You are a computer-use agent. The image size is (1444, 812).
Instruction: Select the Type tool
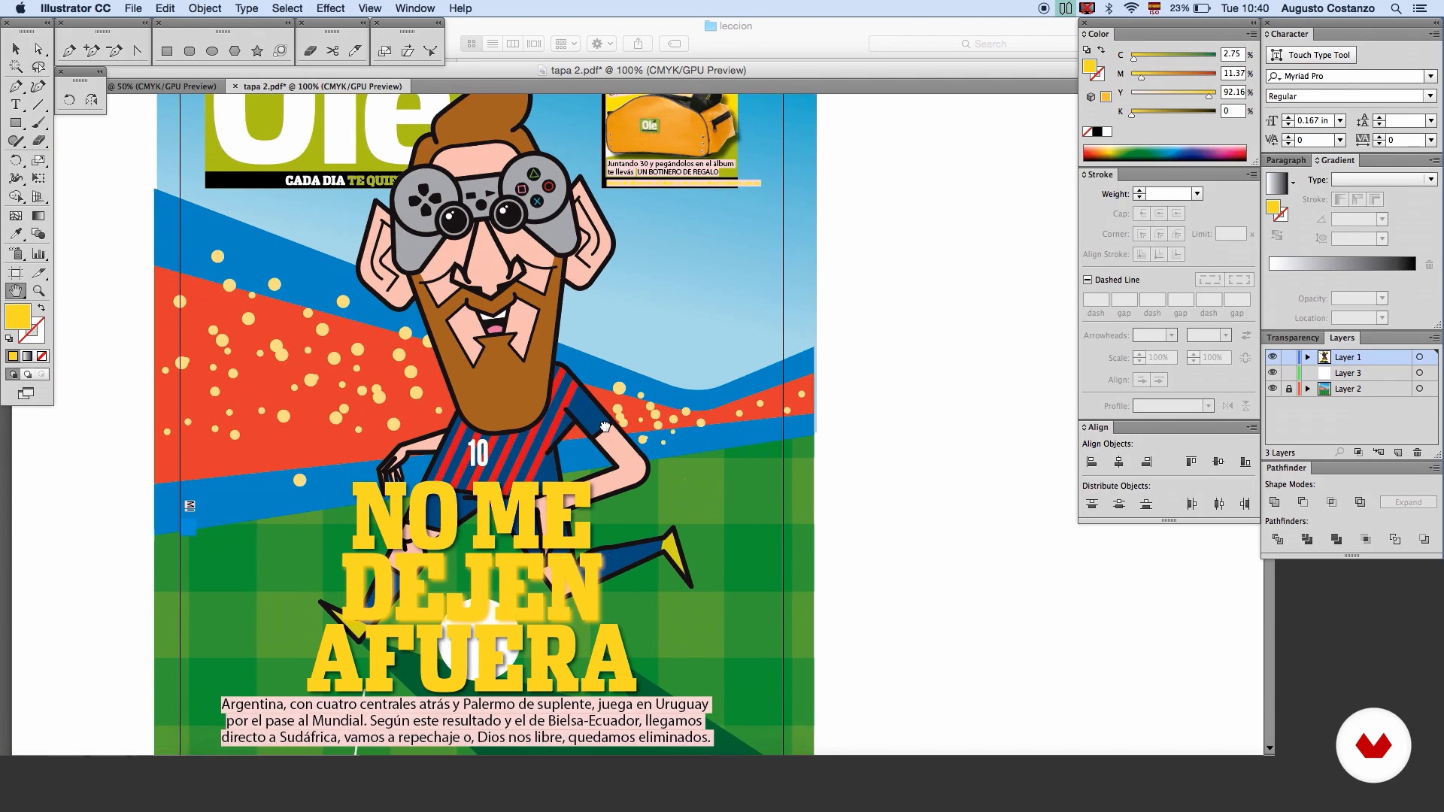point(15,105)
